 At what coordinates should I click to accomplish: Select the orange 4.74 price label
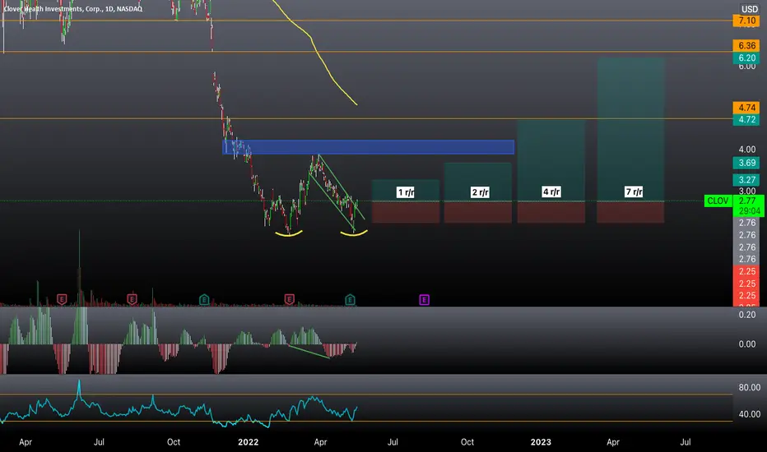pyautogui.click(x=746, y=108)
